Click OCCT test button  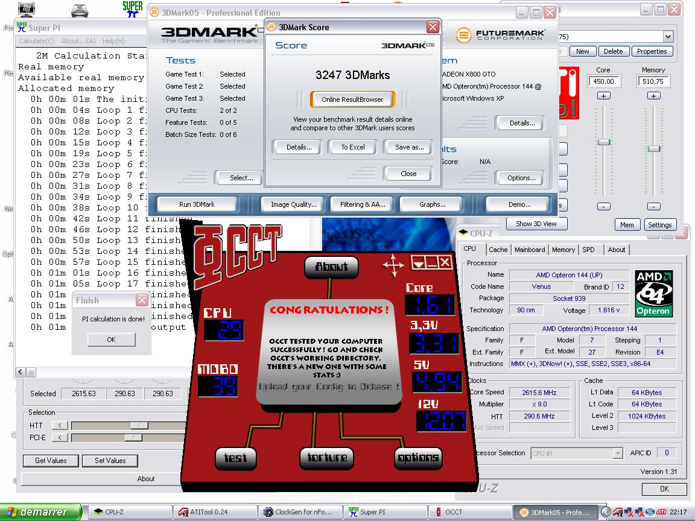click(235, 458)
